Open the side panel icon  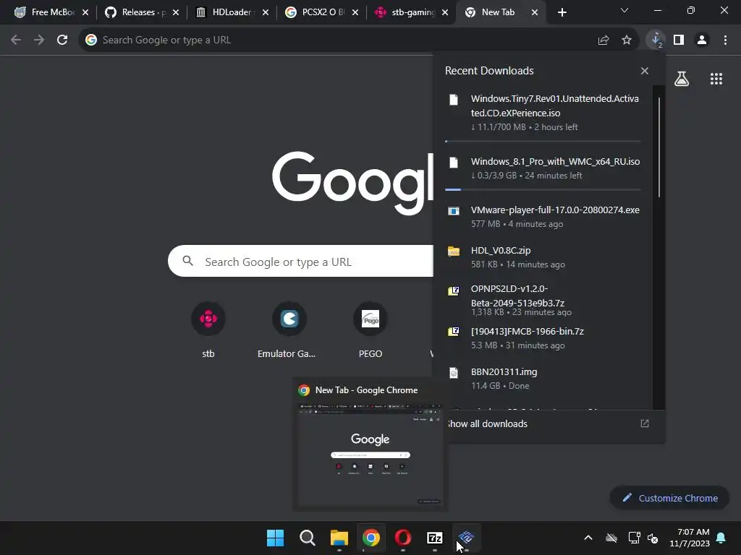tap(679, 40)
